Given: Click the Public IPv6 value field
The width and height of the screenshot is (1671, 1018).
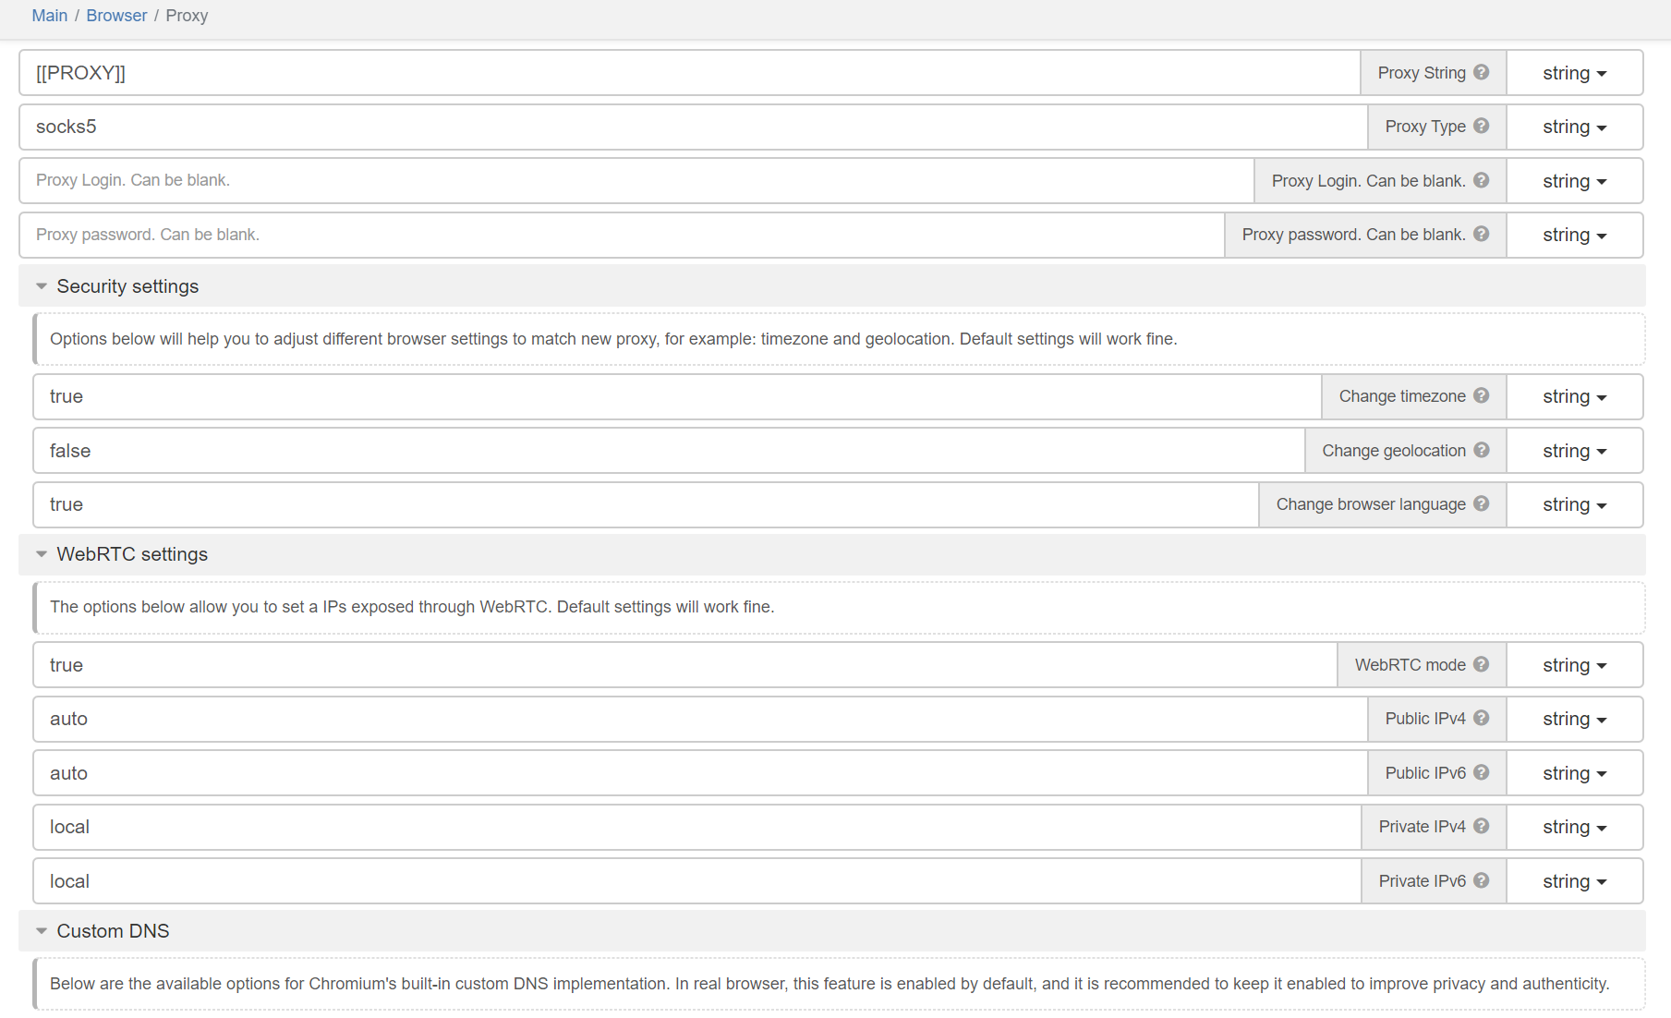Looking at the screenshot, I should pos(699,773).
